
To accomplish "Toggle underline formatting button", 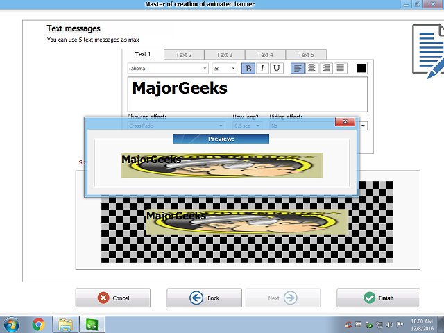I will (x=277, y=68).
